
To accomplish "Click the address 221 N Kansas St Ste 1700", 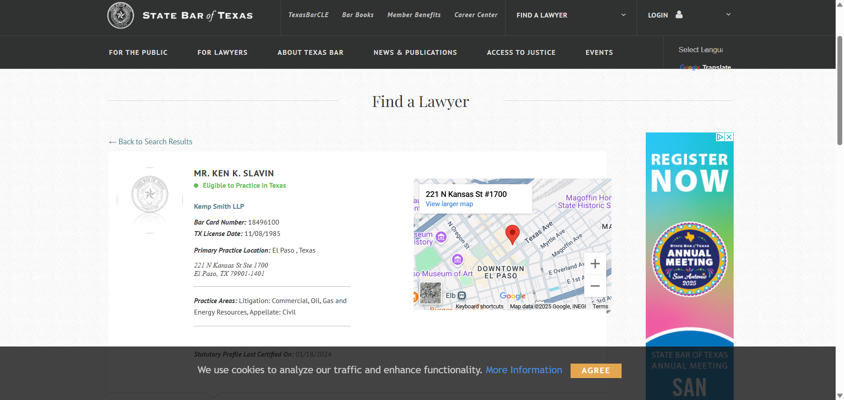I will (231, 265).
